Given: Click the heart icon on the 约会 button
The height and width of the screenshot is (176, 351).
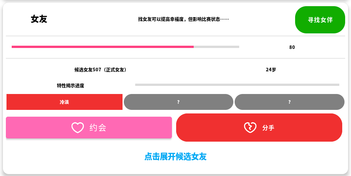Looking at the screenshot, I should (x=78, y=127).
